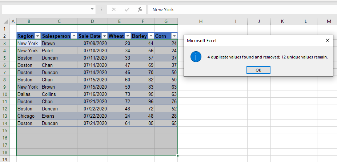Expand the Wheat column filter dropdown
This screenshot has height=162, width=337.
tap(127, 36)
